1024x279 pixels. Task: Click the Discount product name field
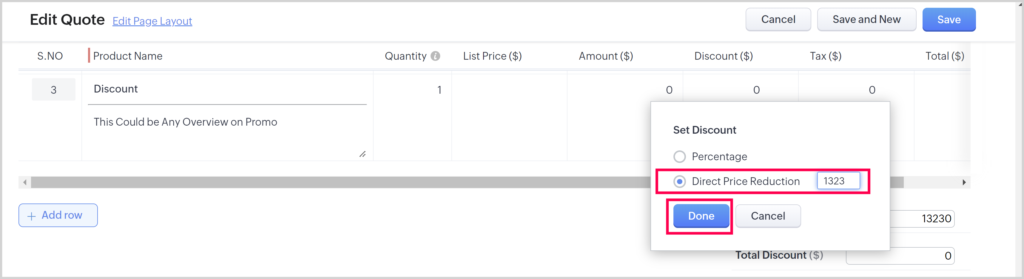[x=226, y=89]
